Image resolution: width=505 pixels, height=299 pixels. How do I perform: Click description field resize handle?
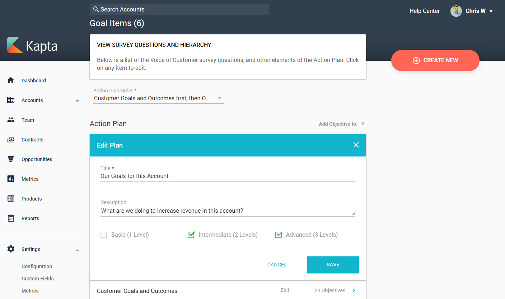tap(353, 213)
